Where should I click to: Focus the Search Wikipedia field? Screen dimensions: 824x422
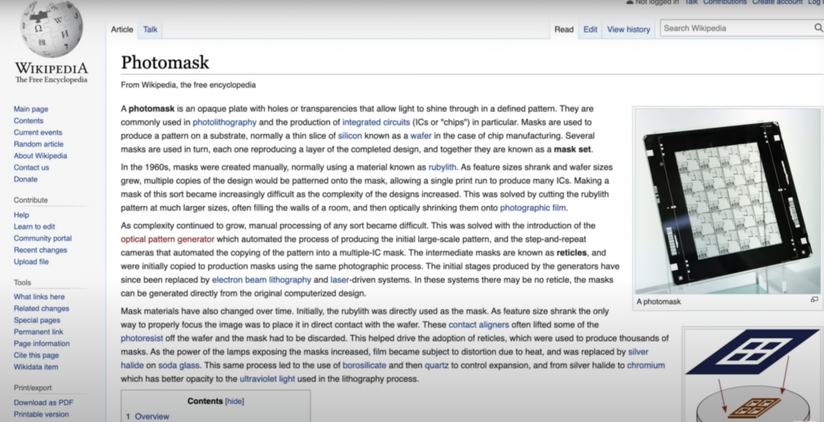(x=737, y=28)
